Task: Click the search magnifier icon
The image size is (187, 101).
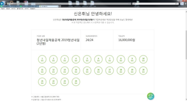Action: tap(176, 4)
